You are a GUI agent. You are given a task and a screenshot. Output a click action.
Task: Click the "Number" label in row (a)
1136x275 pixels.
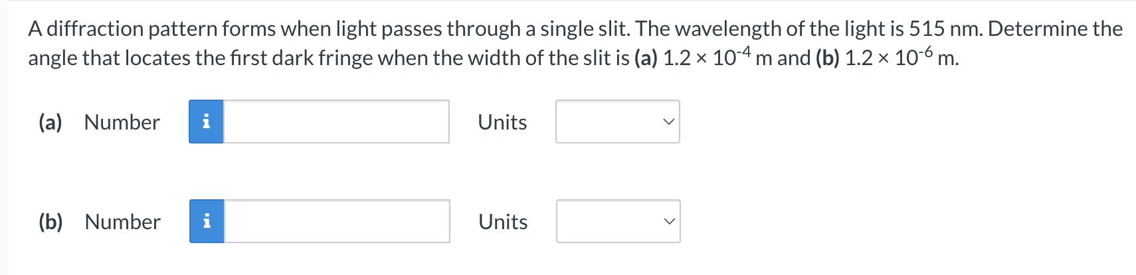tap(122, 122)
